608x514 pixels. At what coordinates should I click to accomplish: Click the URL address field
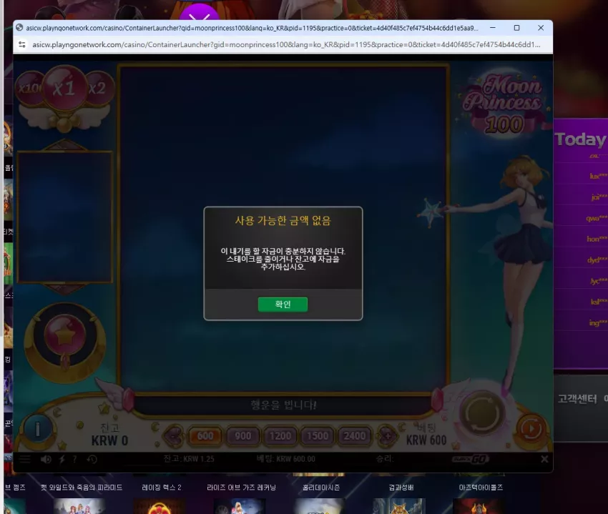[286, 44]
